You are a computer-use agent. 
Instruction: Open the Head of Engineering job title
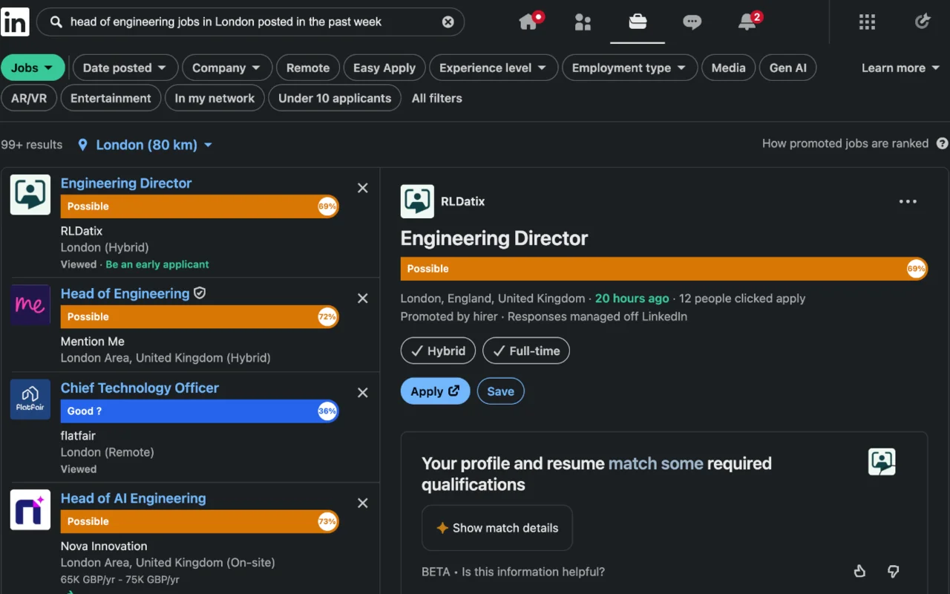pos(125,293)
